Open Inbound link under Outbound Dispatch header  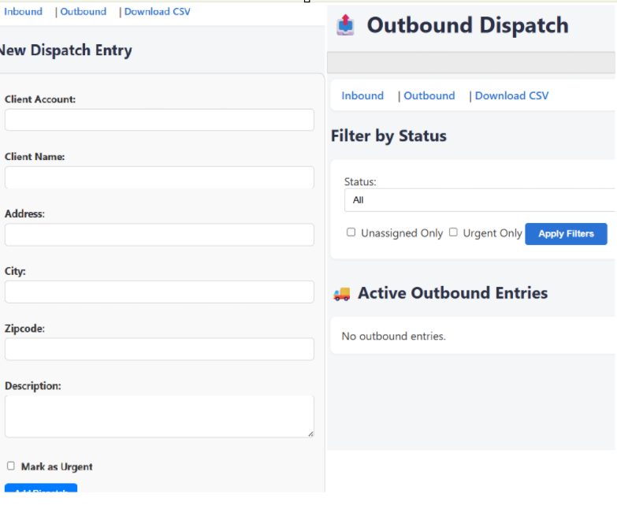(x=362, y=95)
